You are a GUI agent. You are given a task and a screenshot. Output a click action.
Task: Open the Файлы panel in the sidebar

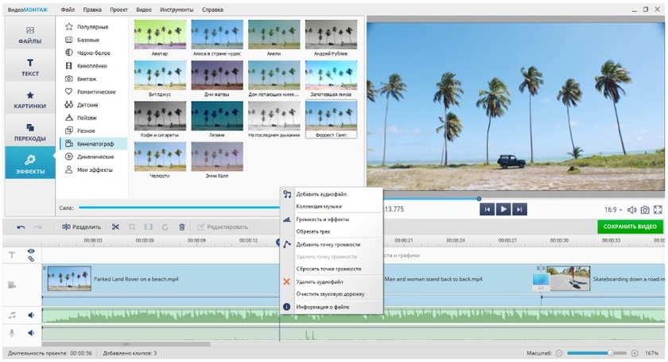(x=30, y=34)
